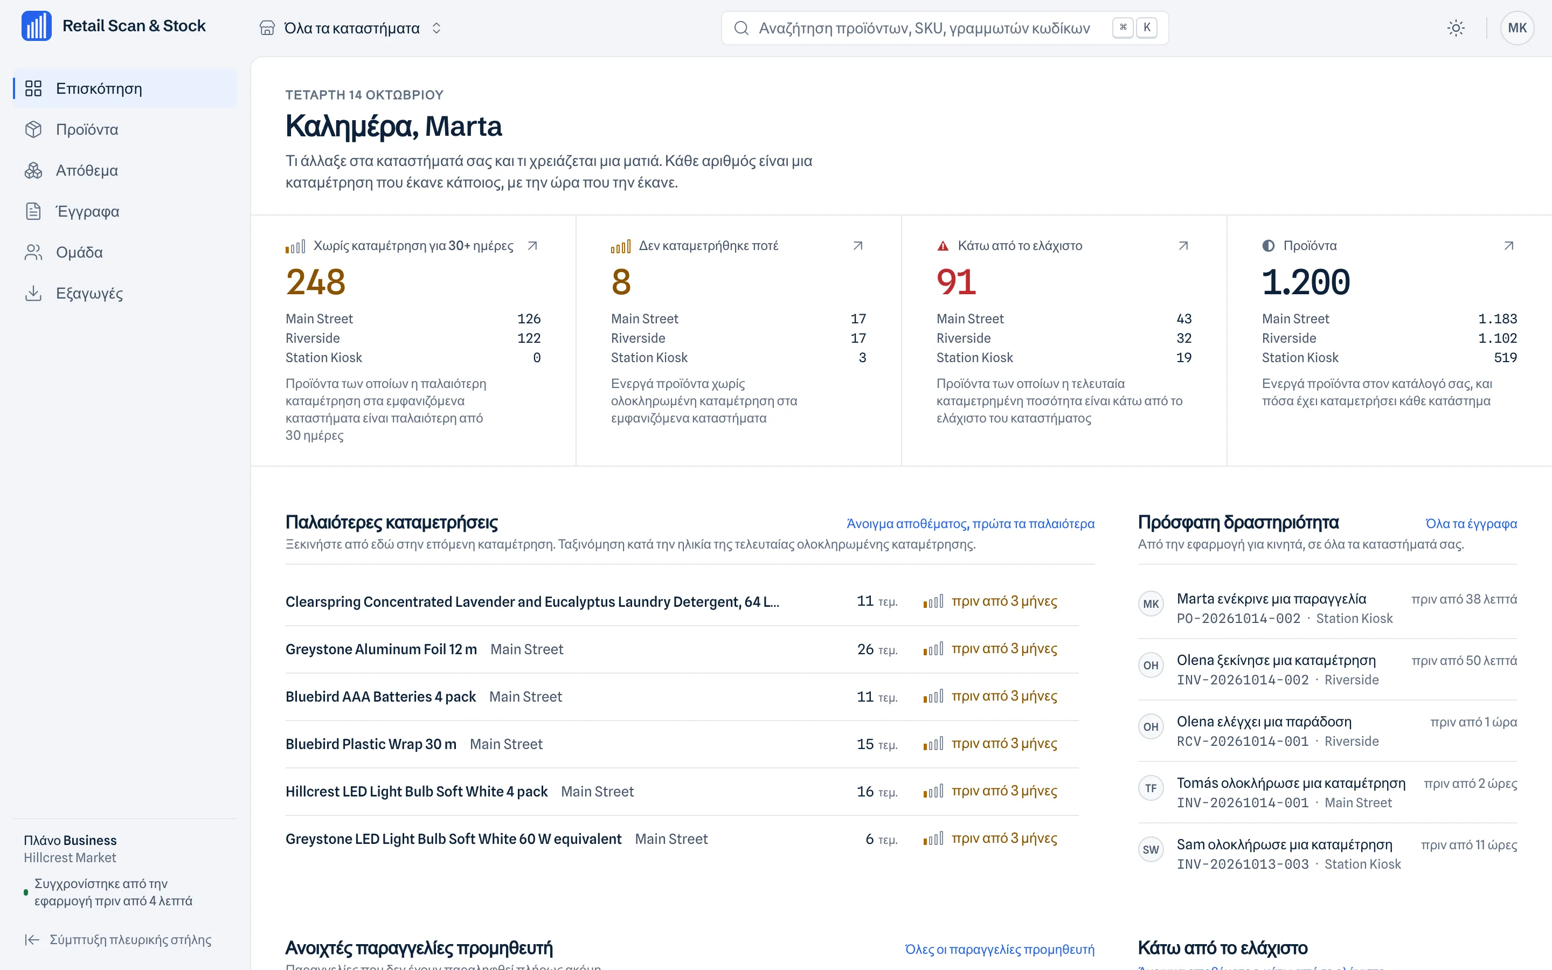Image resolution: width=1552 pixels, height=970 pixels.
Task: Open Greystone LED Light Bulb 60 W row
Action: click(x=682, y=839)
